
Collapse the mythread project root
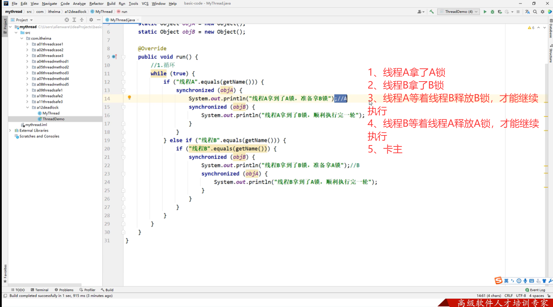(10, 27)
